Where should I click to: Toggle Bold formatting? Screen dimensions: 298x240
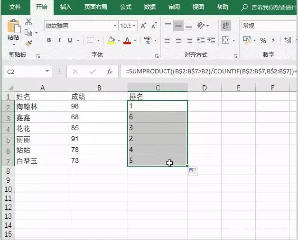click(x=49, y=40)
